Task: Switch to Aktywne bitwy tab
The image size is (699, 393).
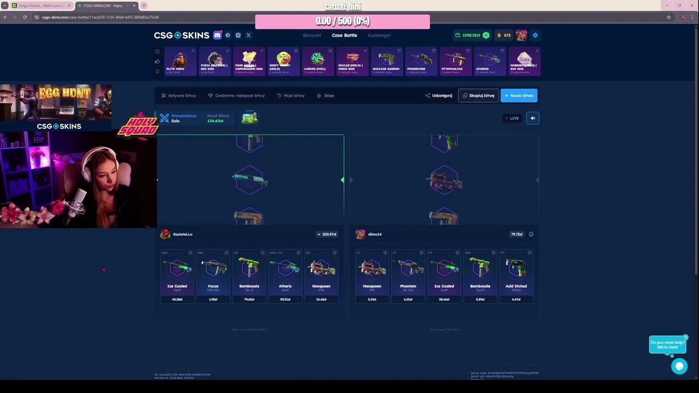Action: 179,96
